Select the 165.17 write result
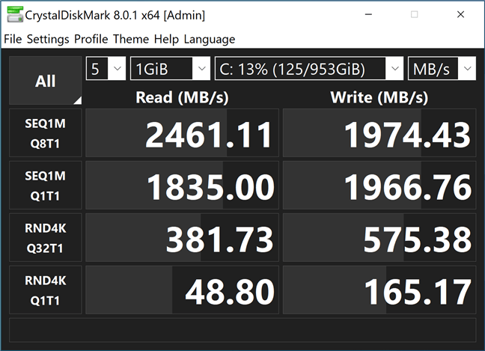The width and height of the screenshot is (485, 351). pyautogui.click(x=379, y=290)
